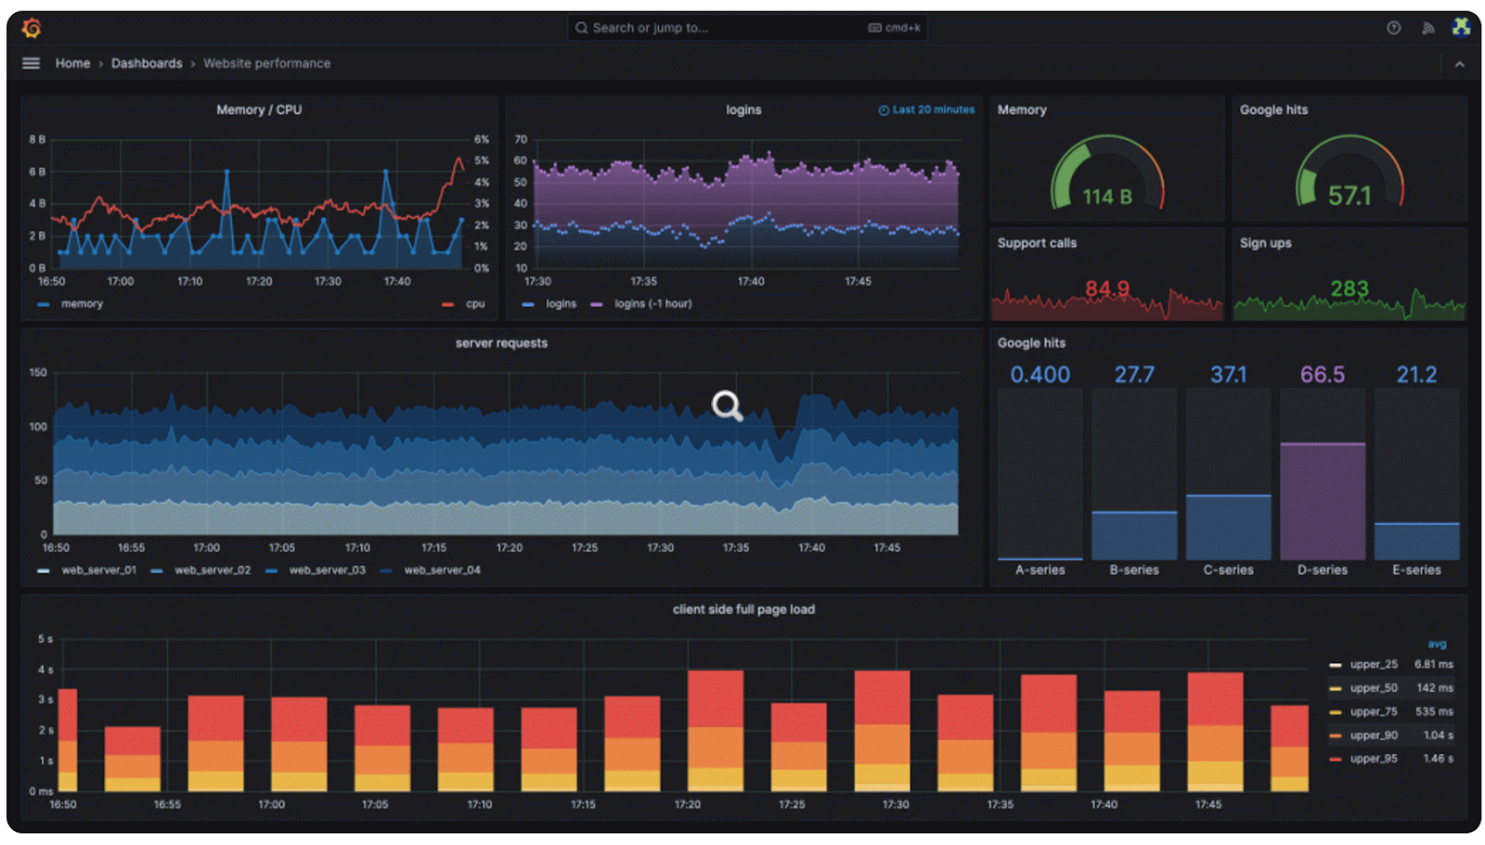Click the Grafana logo

coord(32,27)
